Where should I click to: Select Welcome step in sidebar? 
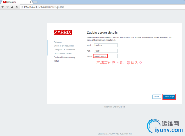click(x=58, y=42)
